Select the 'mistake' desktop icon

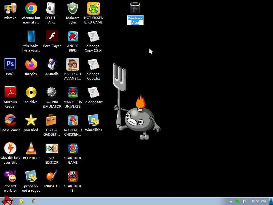10,8
